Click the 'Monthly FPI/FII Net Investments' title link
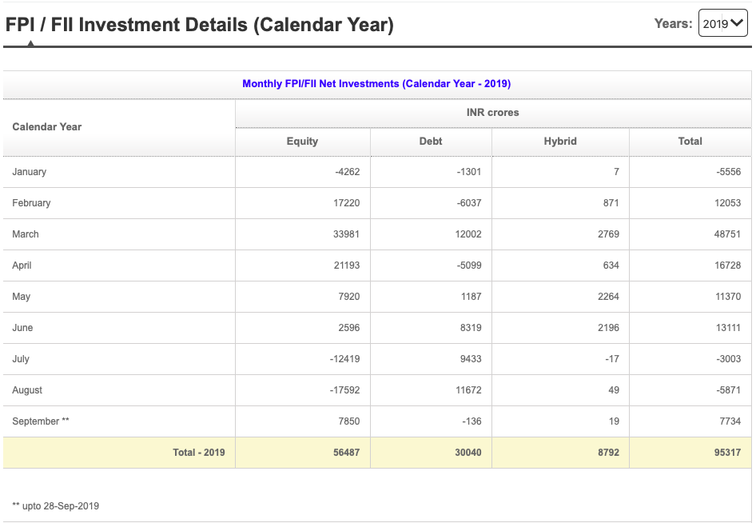The image size is (756, 523). click(x=376, y=83)
